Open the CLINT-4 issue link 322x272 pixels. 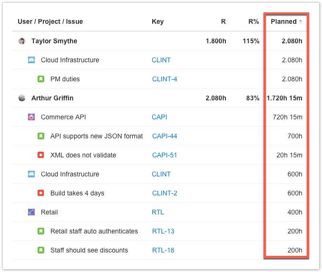pos(165,79)
